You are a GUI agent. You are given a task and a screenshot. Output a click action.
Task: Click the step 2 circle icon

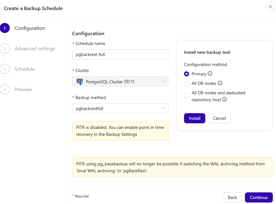[5, 49]
